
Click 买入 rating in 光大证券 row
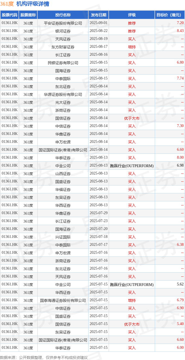click(132, 102)
